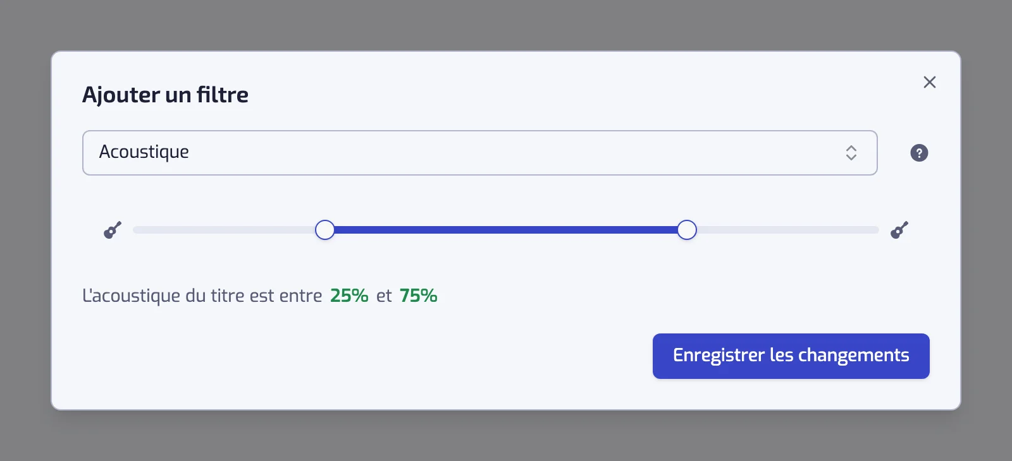
Task: Click the empty area below the slider track
Action: 506,259
